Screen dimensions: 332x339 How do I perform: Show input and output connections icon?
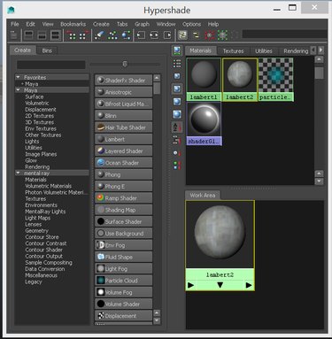tap(154, 35)
